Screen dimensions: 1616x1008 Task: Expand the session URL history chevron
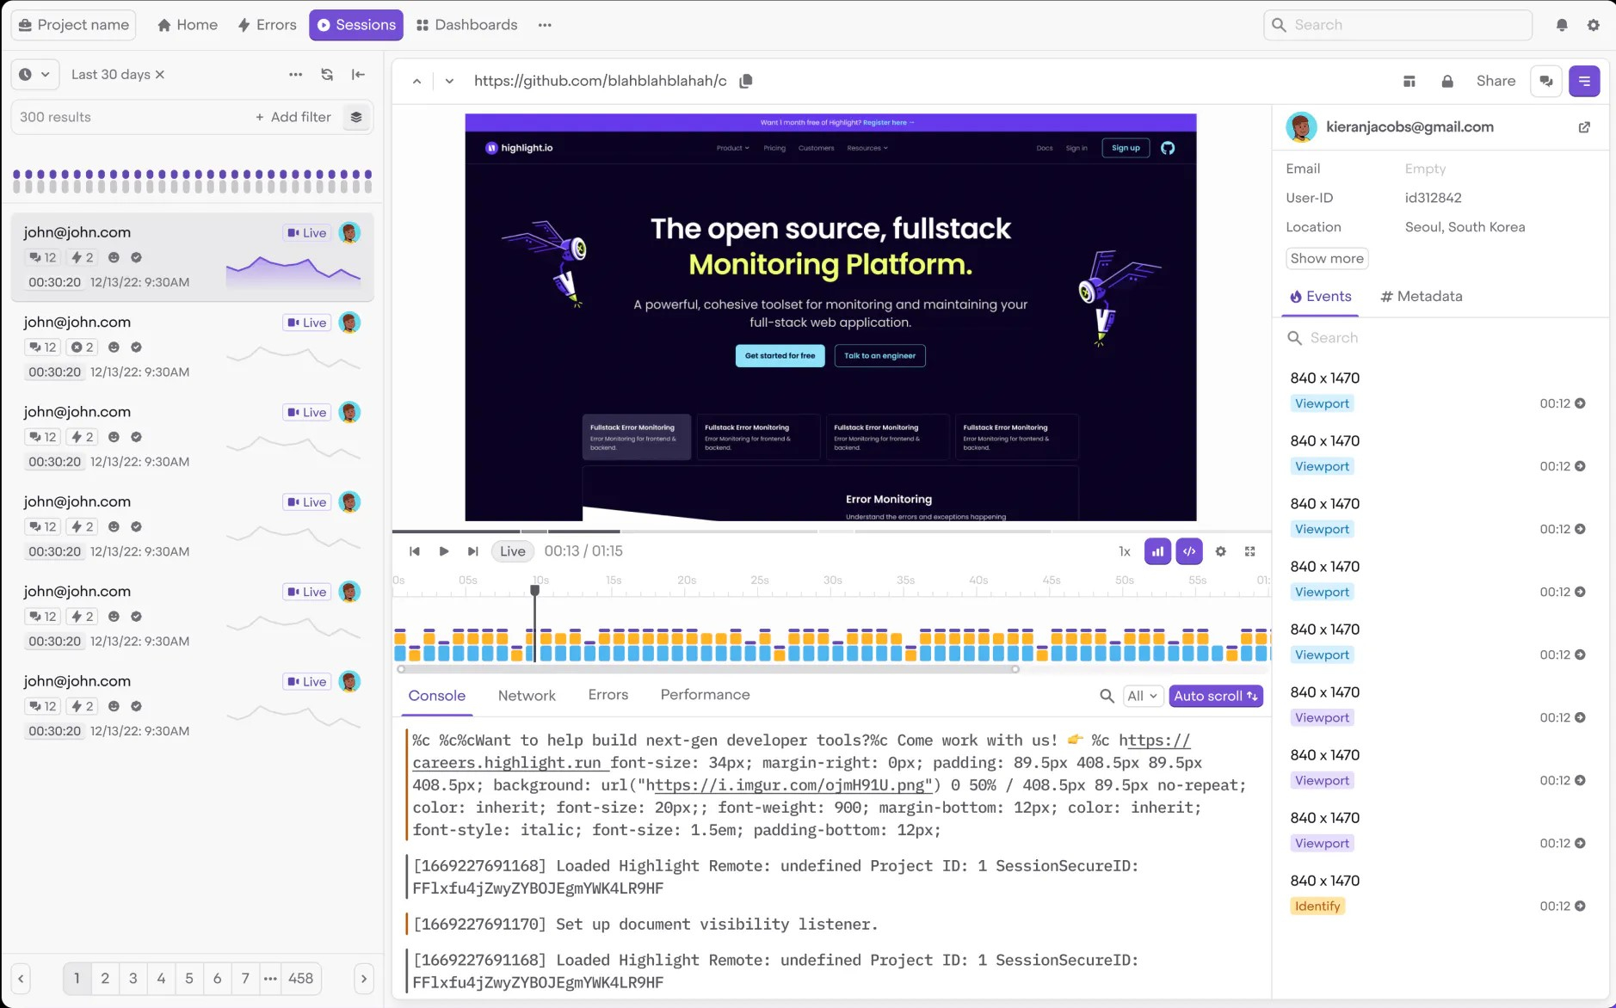[x=449, y=80]
